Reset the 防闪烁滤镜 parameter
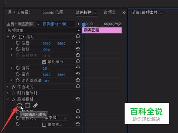The height and width of the screenshot is (133, 178). [78, 80]
